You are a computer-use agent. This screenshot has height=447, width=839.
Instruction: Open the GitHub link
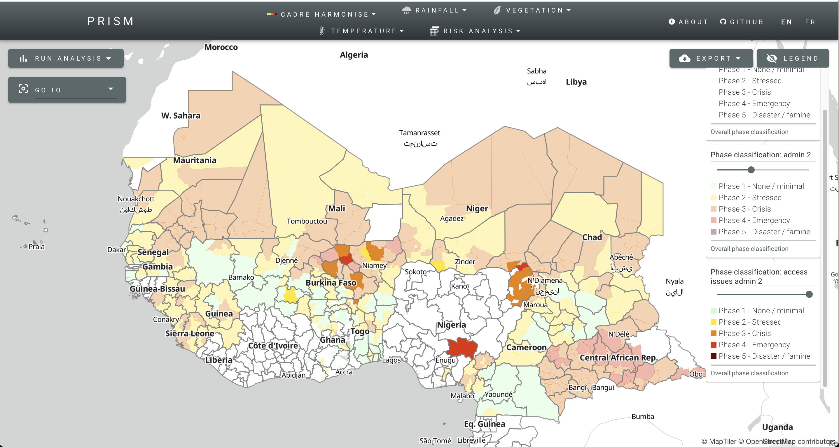[742, 22]
